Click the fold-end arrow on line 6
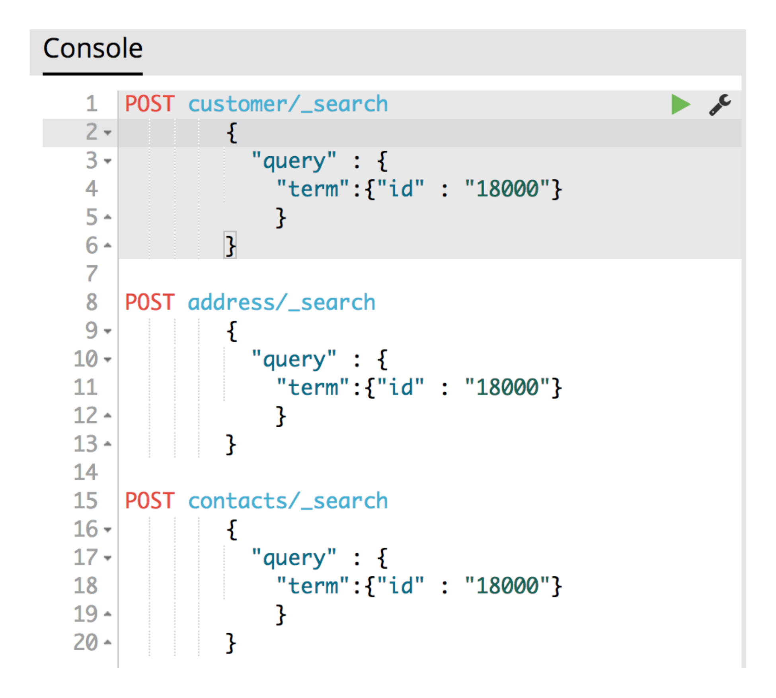The width and height of the screenshot is (776, 698). coord(107,245)
